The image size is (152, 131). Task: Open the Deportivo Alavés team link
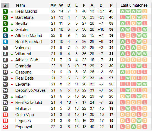[30, 90]
